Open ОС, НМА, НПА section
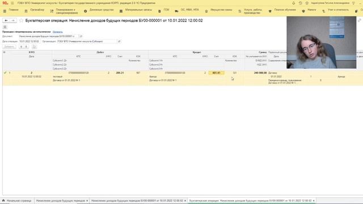363x204 pixels. pyautogui.click(x=189, y=10)
